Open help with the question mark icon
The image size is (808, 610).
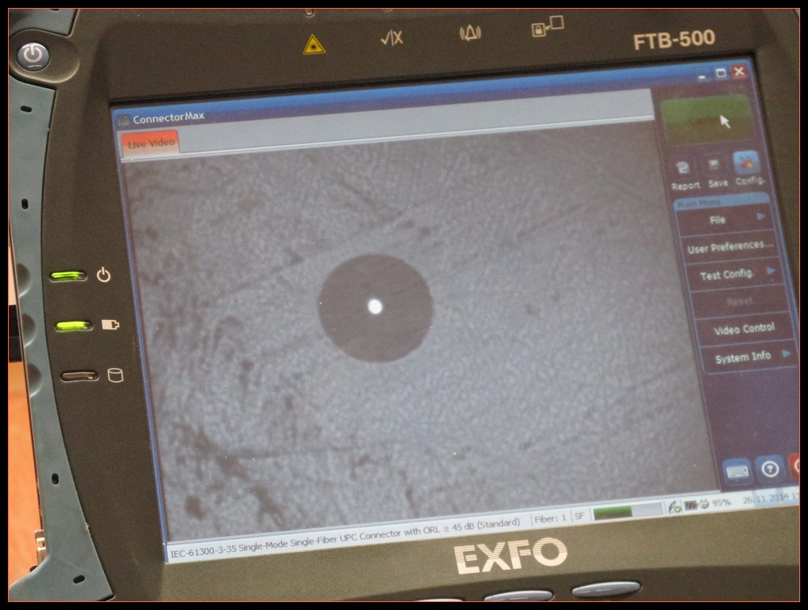pyautogui.click(x=771, y=469)
